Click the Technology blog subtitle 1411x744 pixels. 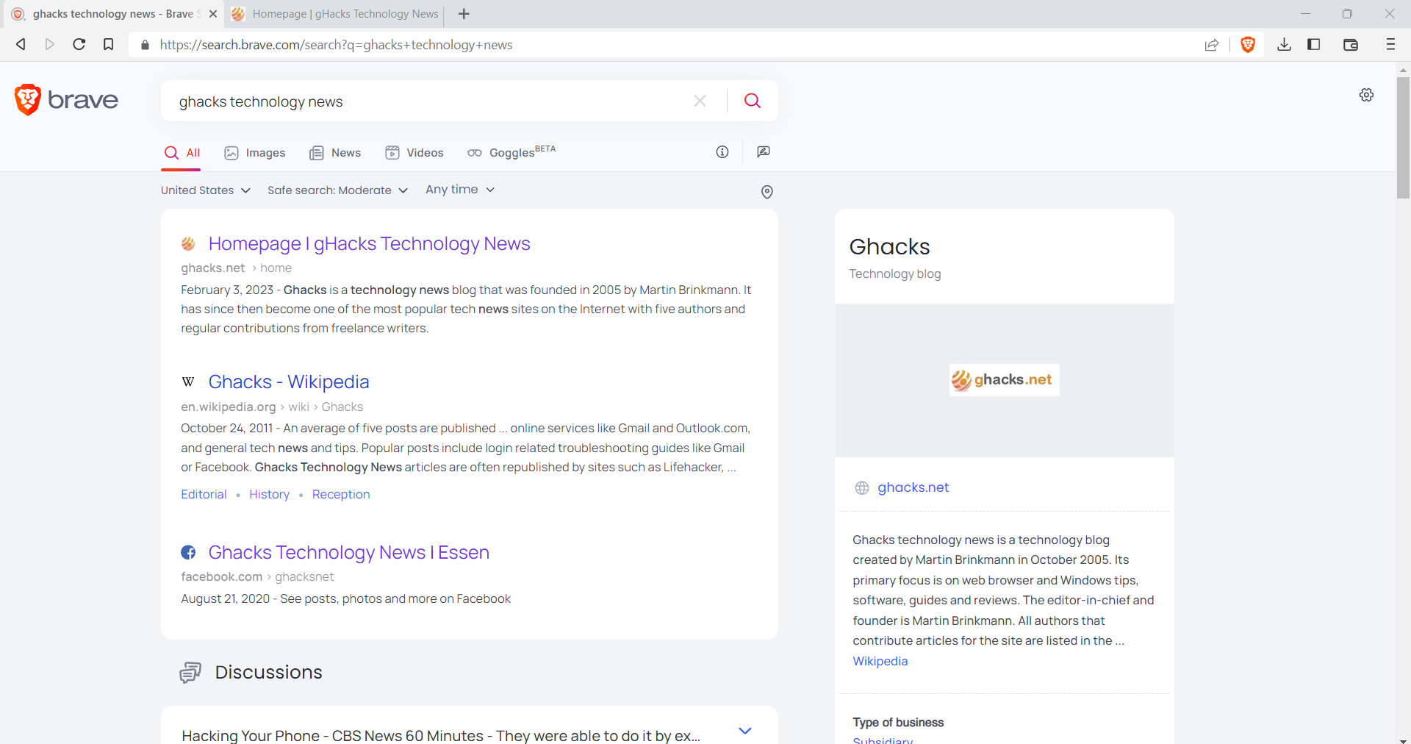[895, 274]
